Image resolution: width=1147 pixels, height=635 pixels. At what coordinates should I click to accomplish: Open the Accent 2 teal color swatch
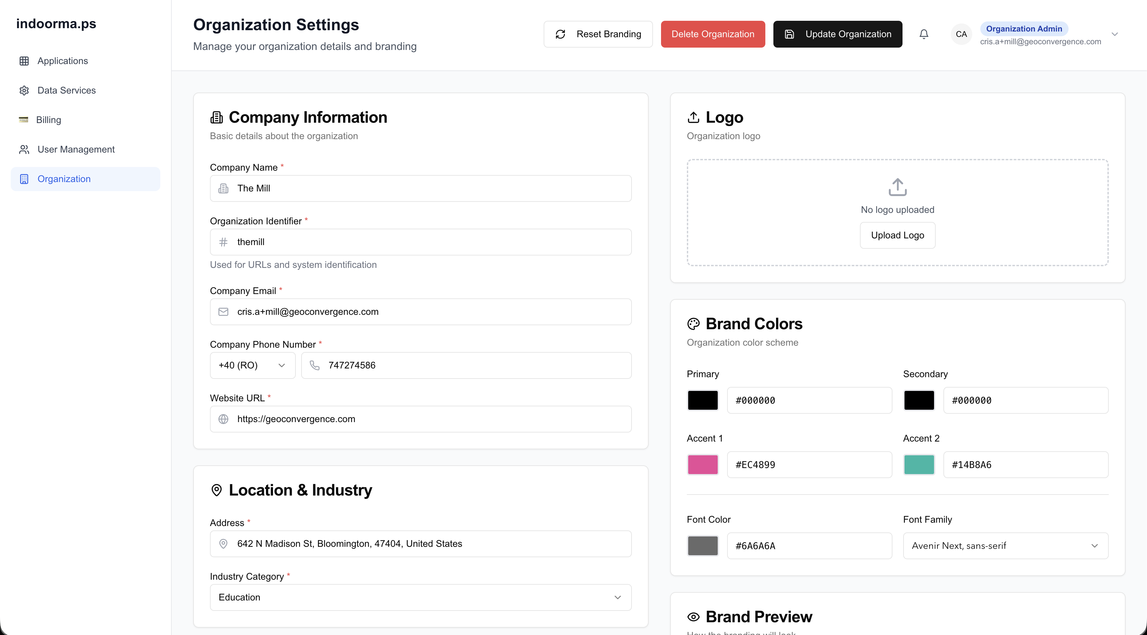[x=919, y=465]
